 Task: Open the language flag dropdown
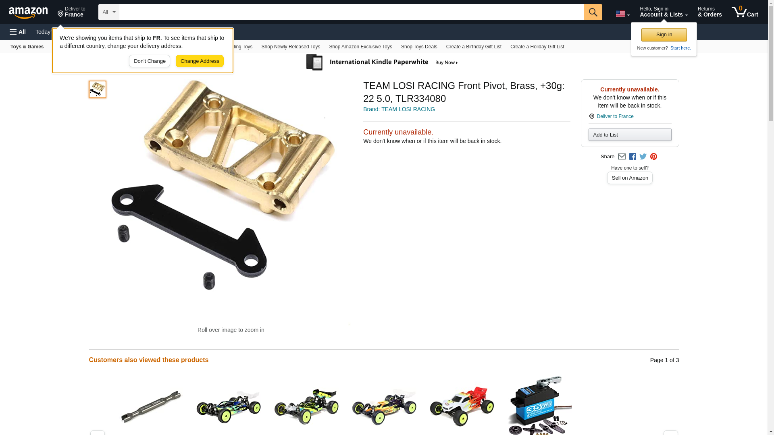pyautogui.click(x=622, y=14)
